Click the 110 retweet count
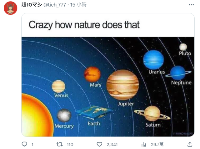 (x=69, y=144)
